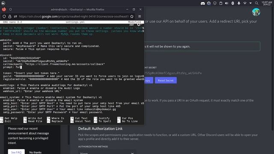Dismiss the announcement with No thanks
The image size is (274, 154).
pyautogui.click(x=35, y=152)
